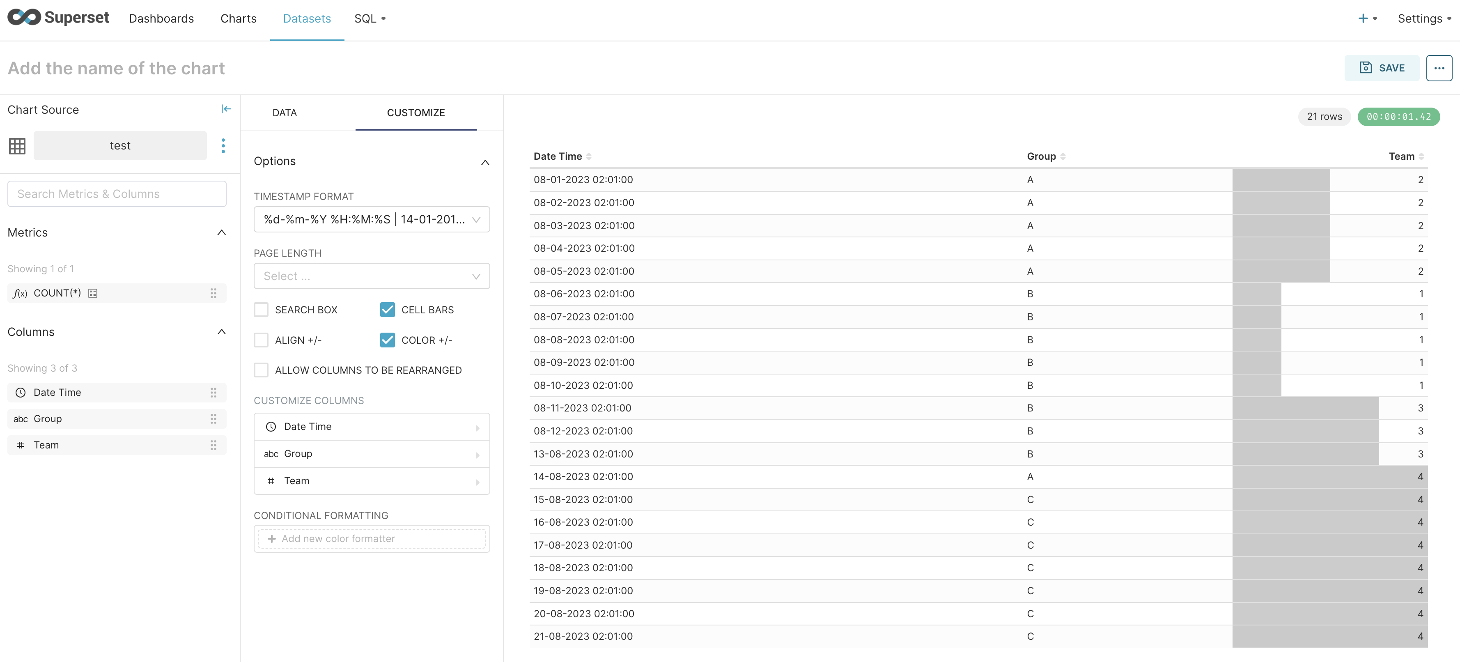Click hash icon in Customize Columns Team
The image size is (1460, 662).
pyautogui.click(x=271, y=480)
